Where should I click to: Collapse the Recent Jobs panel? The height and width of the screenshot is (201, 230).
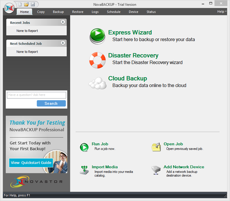63,22
